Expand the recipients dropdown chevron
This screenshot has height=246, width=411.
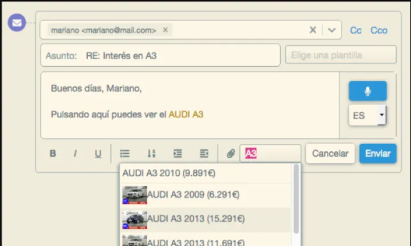click(x=332, y=30)
